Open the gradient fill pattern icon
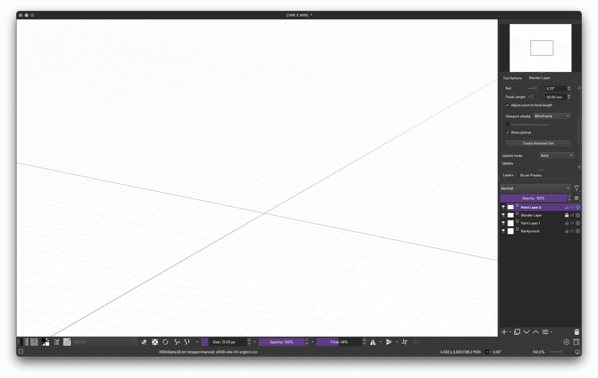This screenshot has width=598, height=378. click(25, 342)
